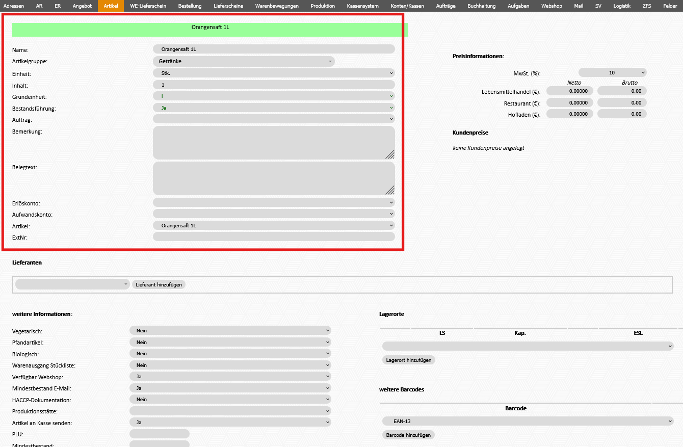The image size is (683, 447).
Task: Click the ExtNr input field
Action: click(x=274, y=236)
